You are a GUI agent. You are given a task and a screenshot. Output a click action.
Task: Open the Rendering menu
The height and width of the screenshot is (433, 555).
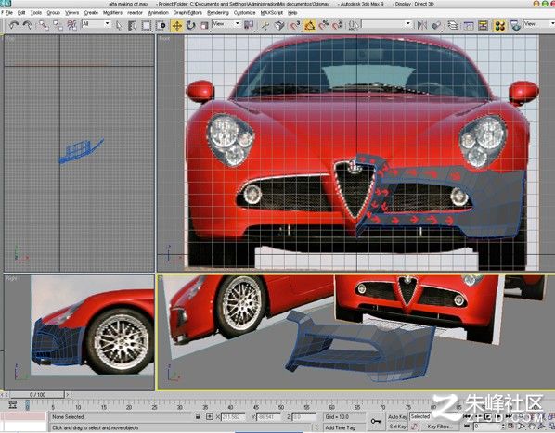(x=218, y=13)
